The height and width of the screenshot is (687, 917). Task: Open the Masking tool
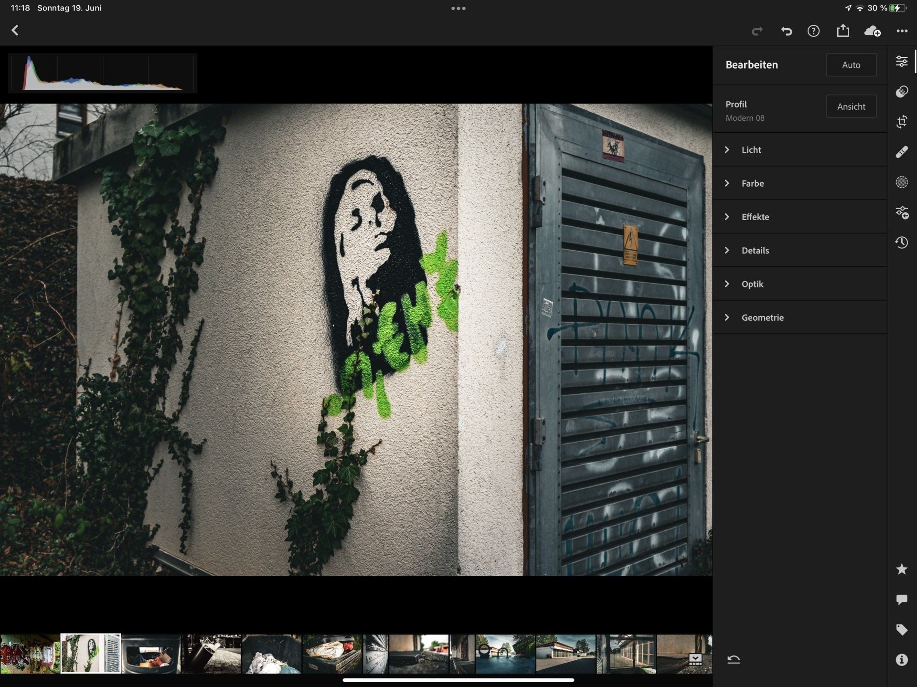pos(901,182)
